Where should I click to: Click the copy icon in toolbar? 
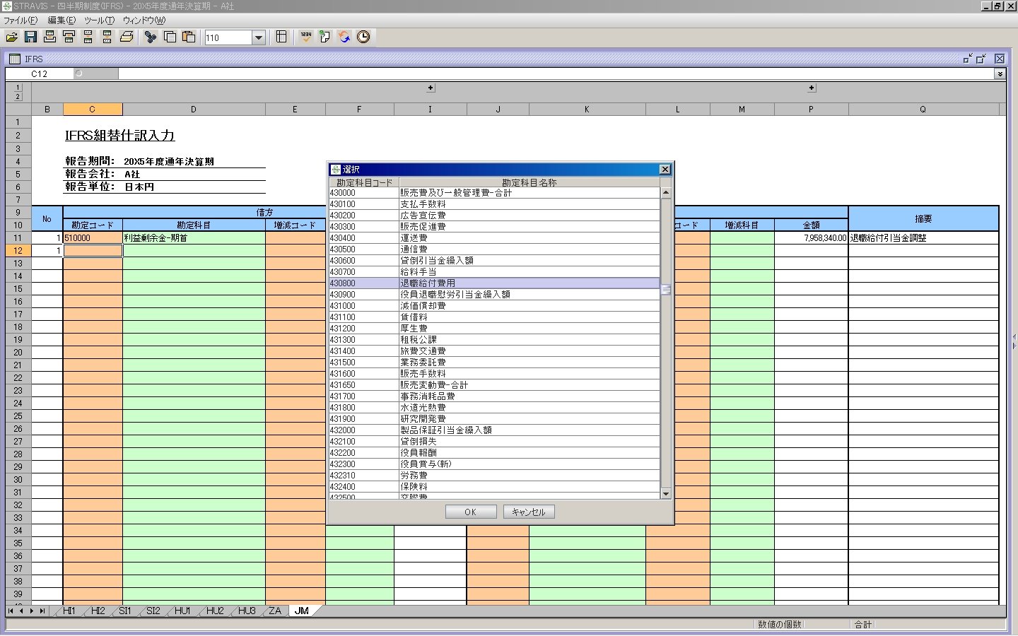coord(170,37)
